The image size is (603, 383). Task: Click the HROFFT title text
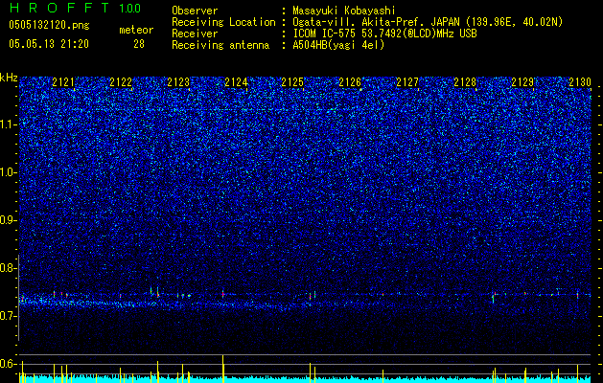[59, 8]
